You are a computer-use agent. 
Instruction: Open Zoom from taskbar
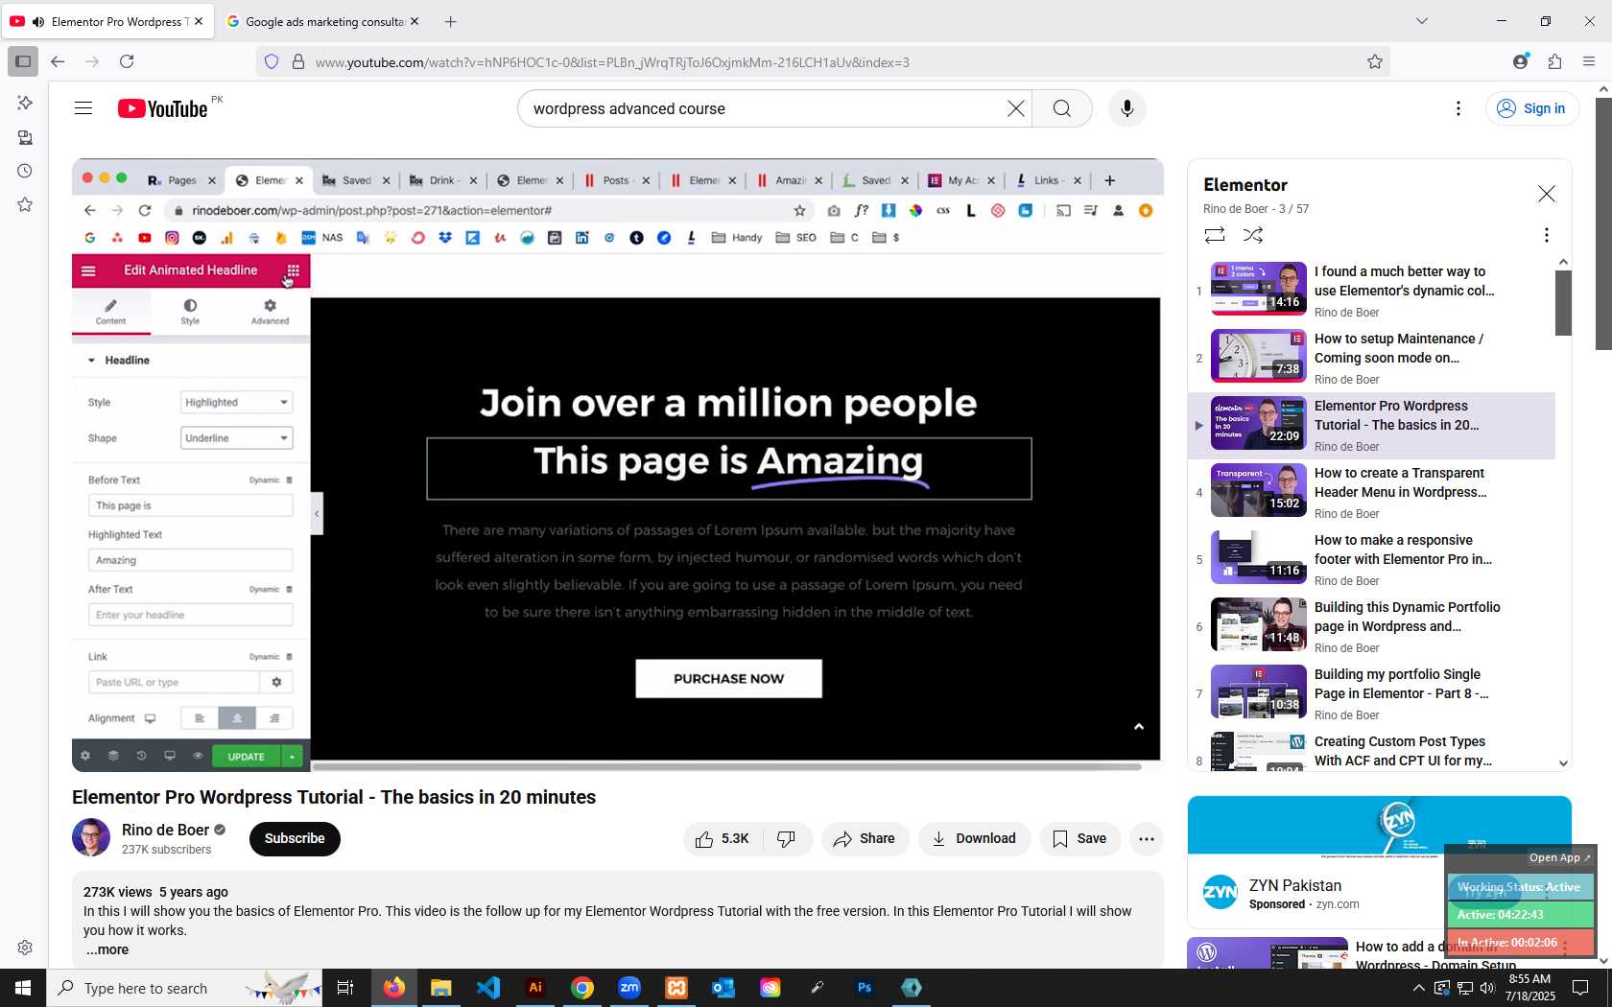coord(629,988)
